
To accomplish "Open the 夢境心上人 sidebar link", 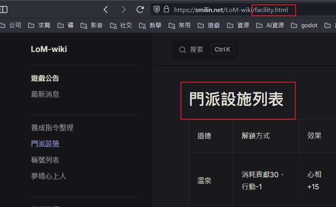I will click(x=48, y=176).
